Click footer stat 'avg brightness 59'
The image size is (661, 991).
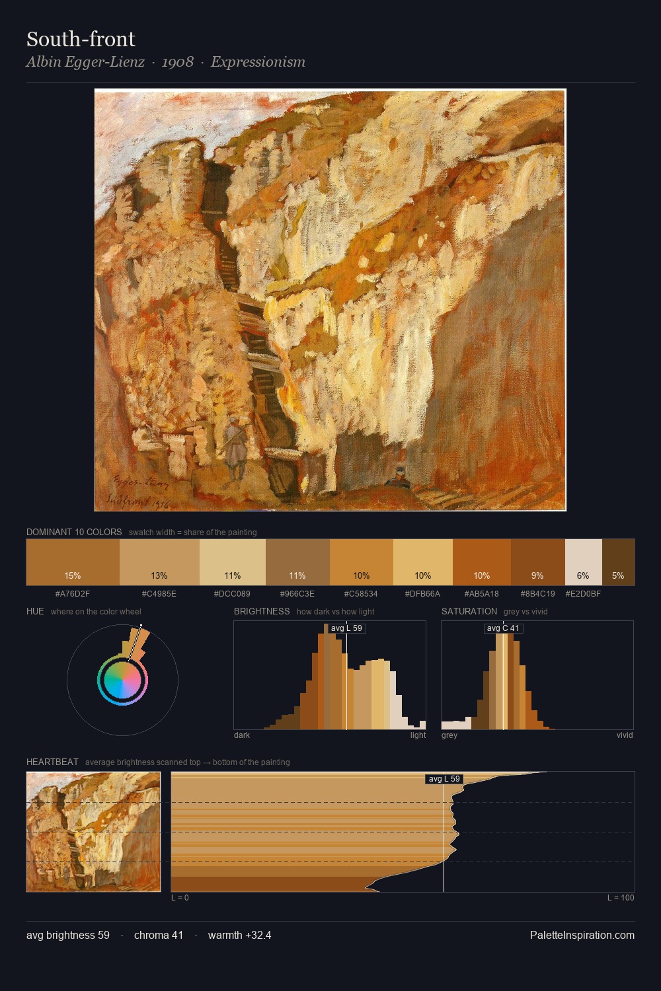[x=68, y=936]
